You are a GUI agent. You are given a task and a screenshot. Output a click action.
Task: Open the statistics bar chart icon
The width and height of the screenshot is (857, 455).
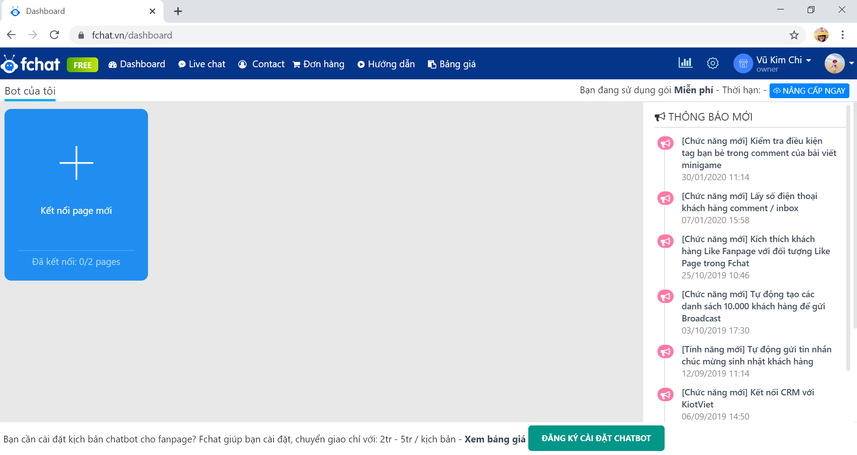685,63
